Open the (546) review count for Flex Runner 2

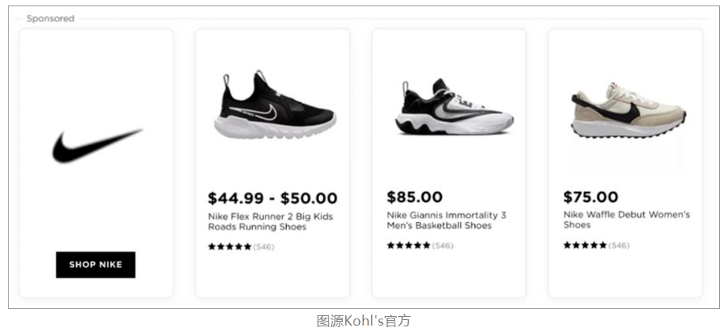(264, 247)
